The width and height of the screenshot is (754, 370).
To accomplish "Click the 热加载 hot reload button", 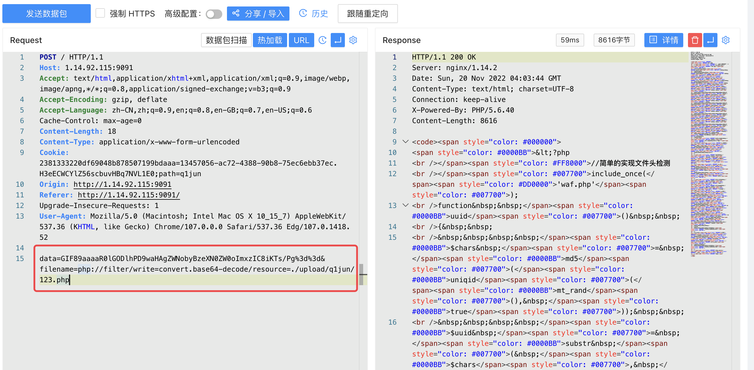I will point(270,40).
